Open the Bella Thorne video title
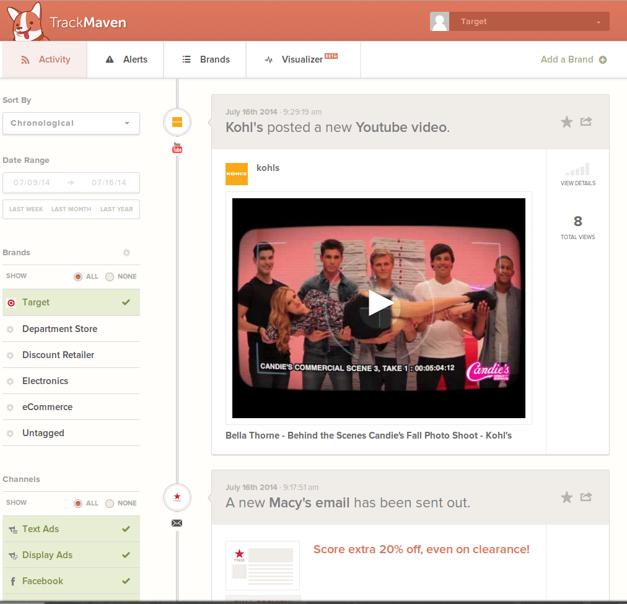The width and height of the screenshot is (627, 604). click(x=369, y=435)
